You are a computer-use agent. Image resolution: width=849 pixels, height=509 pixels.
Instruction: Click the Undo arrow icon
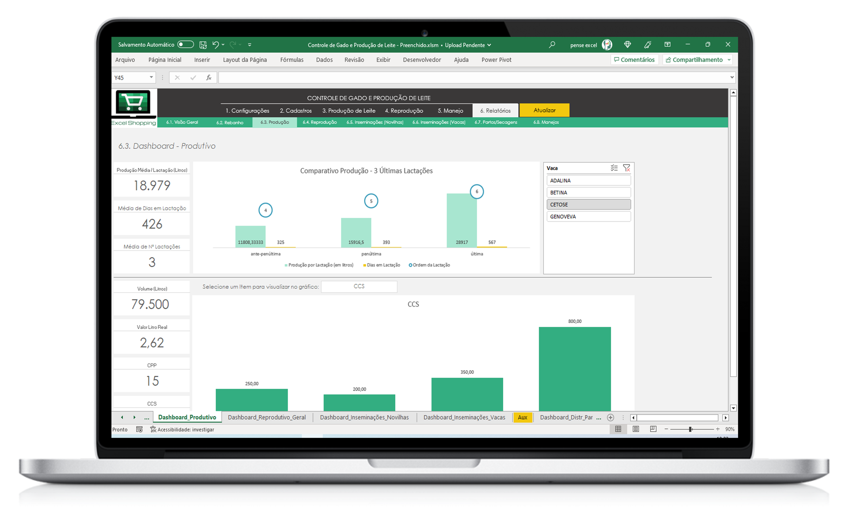coord(216,45)
